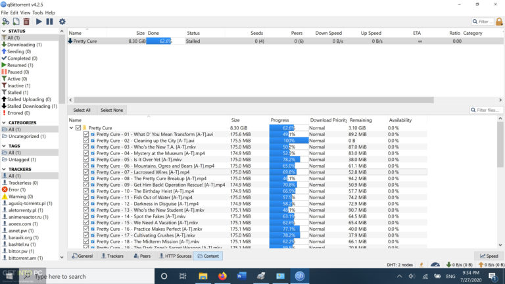Click the qBittorrent taskbar icon

[300, 276]
